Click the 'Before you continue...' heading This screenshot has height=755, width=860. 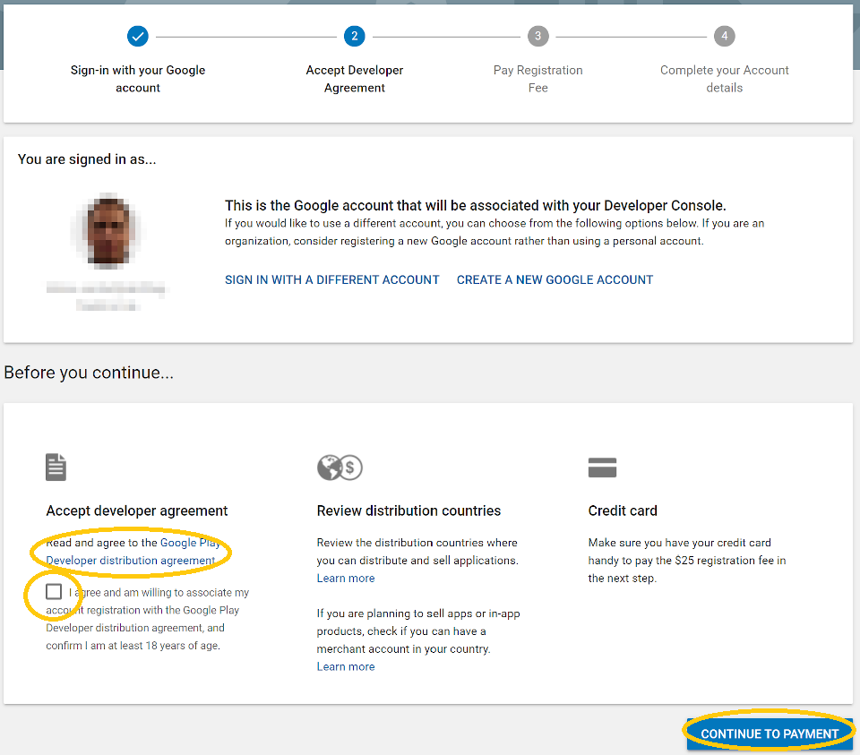pyautogui.click(x=89, y=373)
